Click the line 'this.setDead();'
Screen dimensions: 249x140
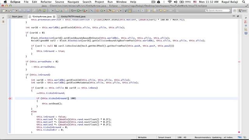[52, 104]
